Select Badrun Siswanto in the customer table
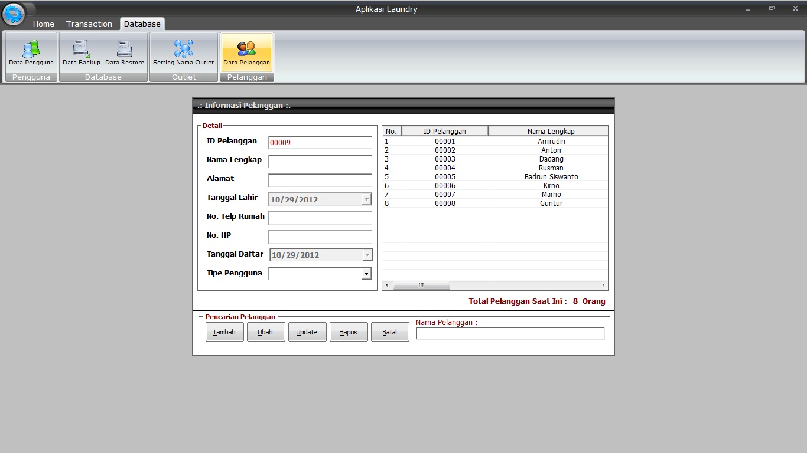The width and height of the screenshot is (807, 453). (551, 176)
